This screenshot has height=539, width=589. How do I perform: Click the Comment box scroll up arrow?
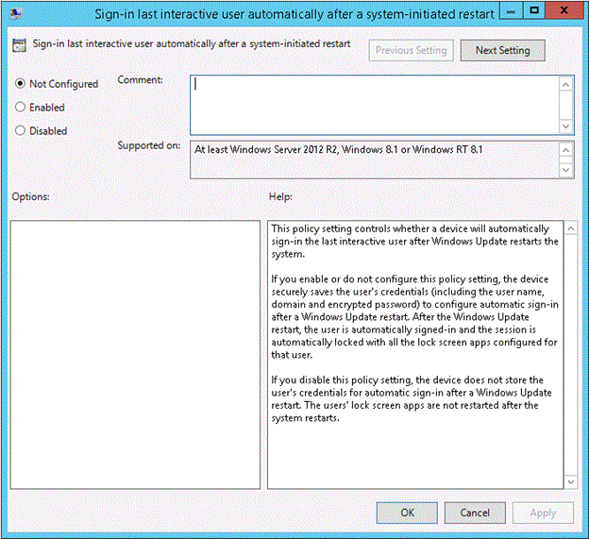tap(565, 84)
